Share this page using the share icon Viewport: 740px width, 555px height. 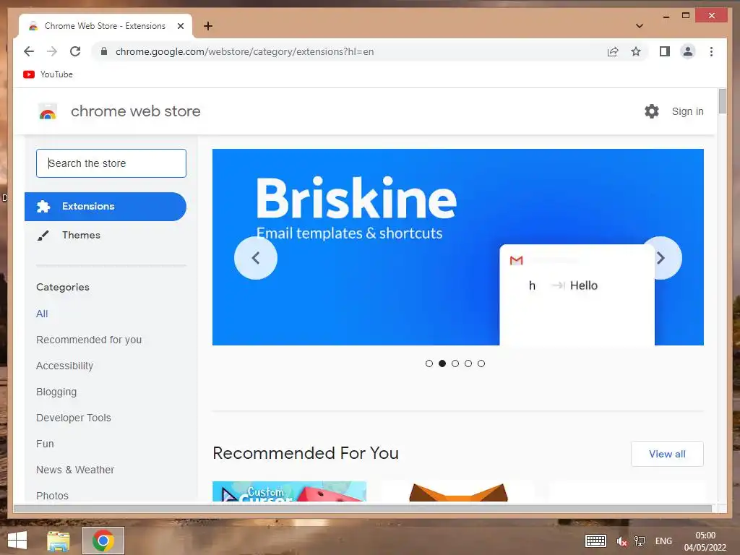[613, 51]
